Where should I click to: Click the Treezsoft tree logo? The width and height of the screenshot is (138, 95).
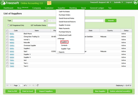tap(3, 3)
